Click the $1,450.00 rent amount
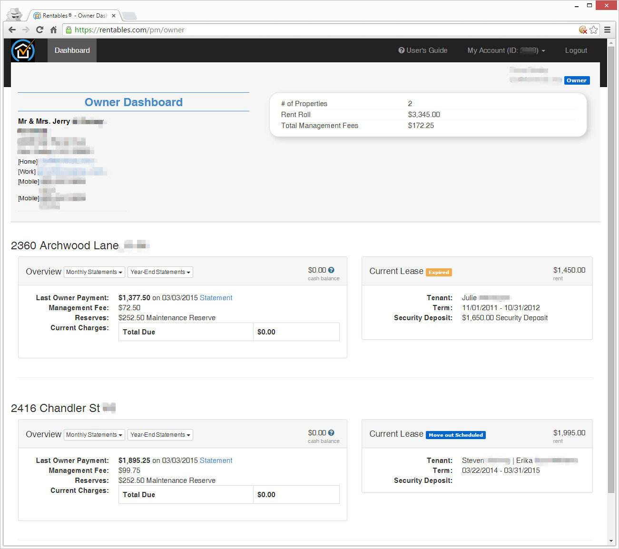 (x=569, y=270)
